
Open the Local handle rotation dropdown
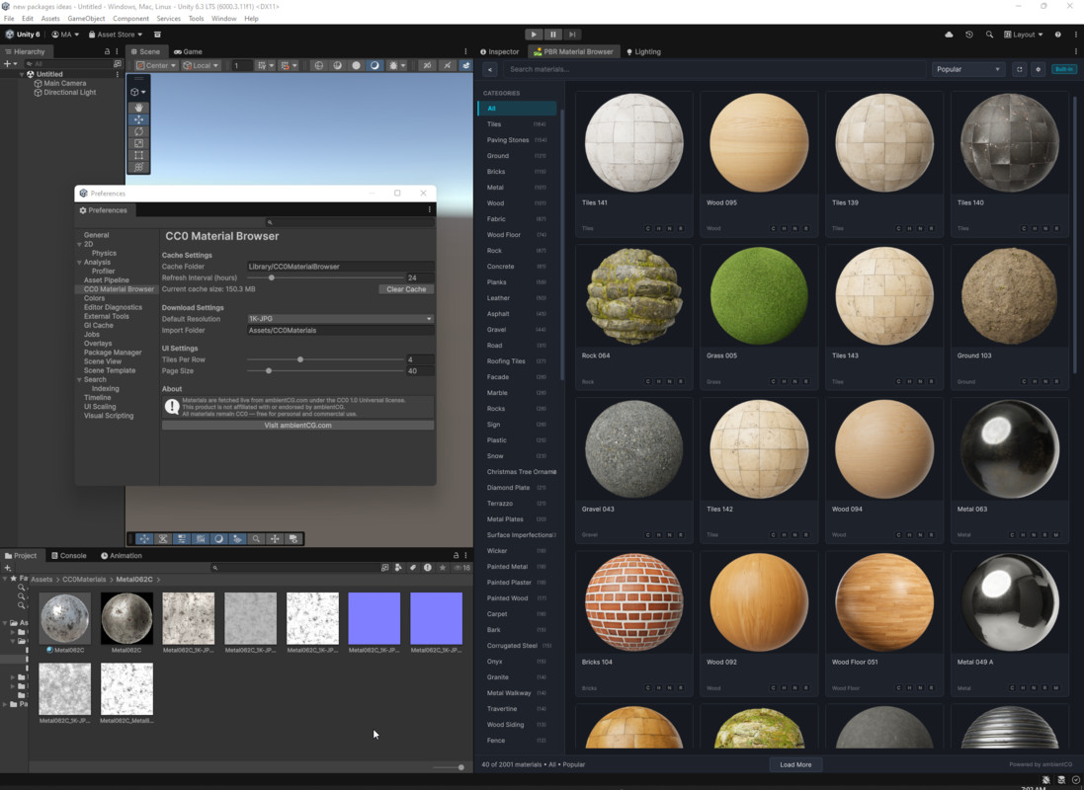201,65
